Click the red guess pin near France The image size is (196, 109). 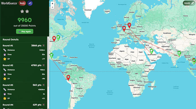click(124, 29)
